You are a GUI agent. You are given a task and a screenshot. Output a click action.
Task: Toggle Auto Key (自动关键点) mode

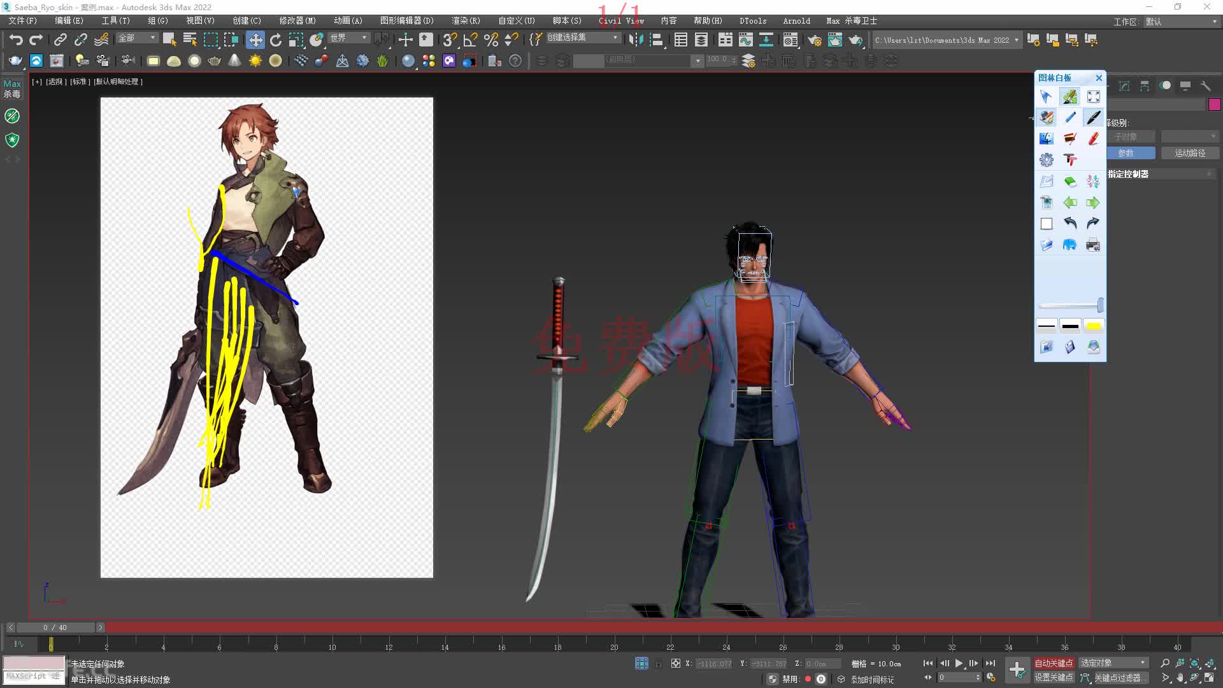pos(1054,663)
